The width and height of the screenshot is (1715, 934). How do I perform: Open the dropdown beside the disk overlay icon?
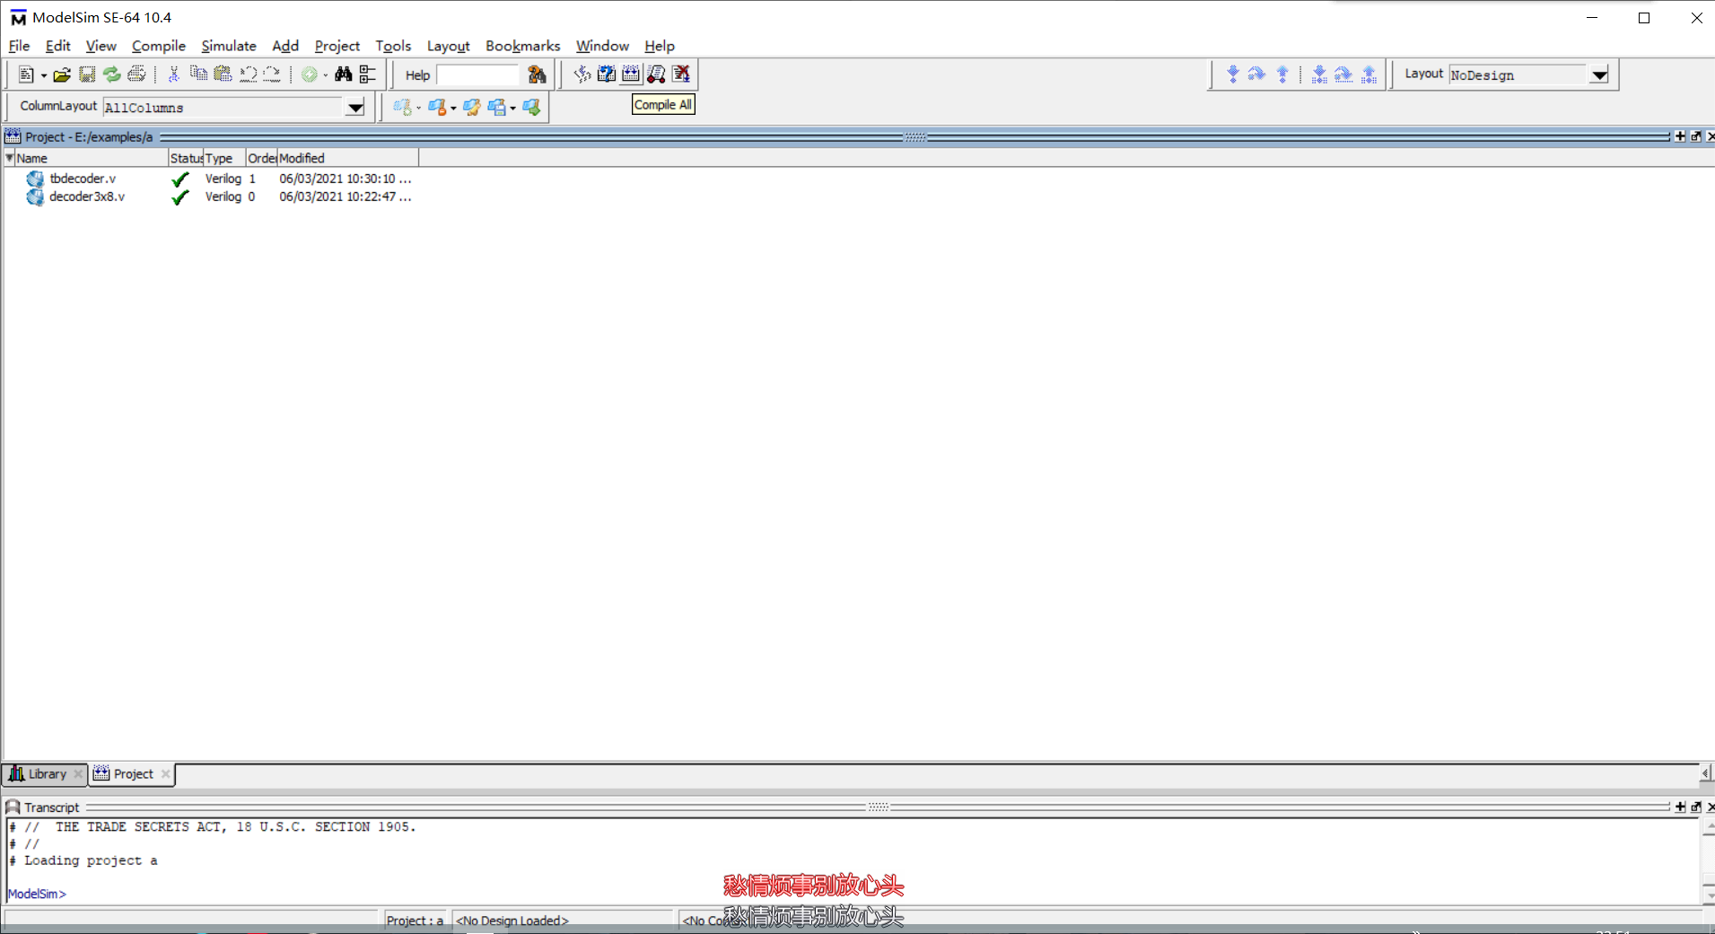[512, 109]
